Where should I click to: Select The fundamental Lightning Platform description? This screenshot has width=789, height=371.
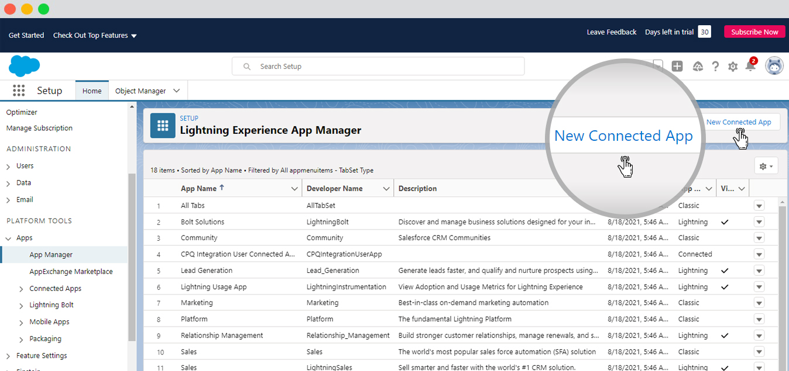coord(455,319)
